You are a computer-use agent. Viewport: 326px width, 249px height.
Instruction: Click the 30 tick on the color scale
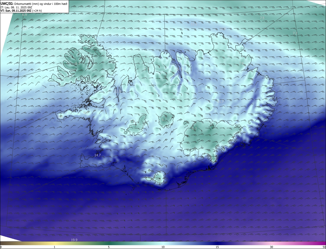point(271,247)
